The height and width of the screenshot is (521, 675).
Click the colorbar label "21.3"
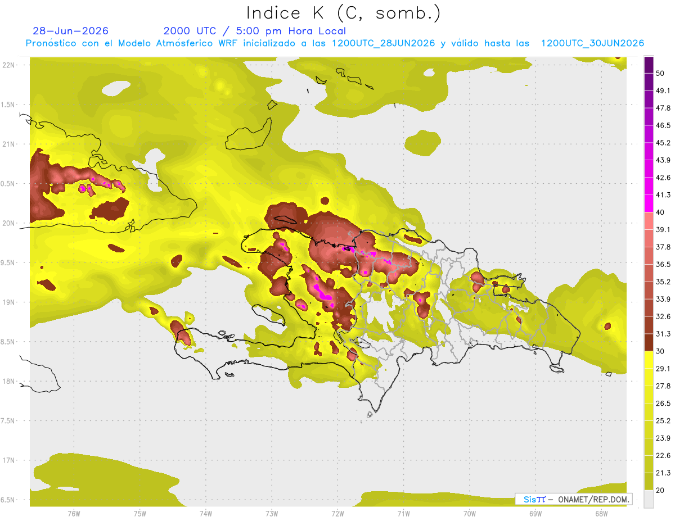663,473
